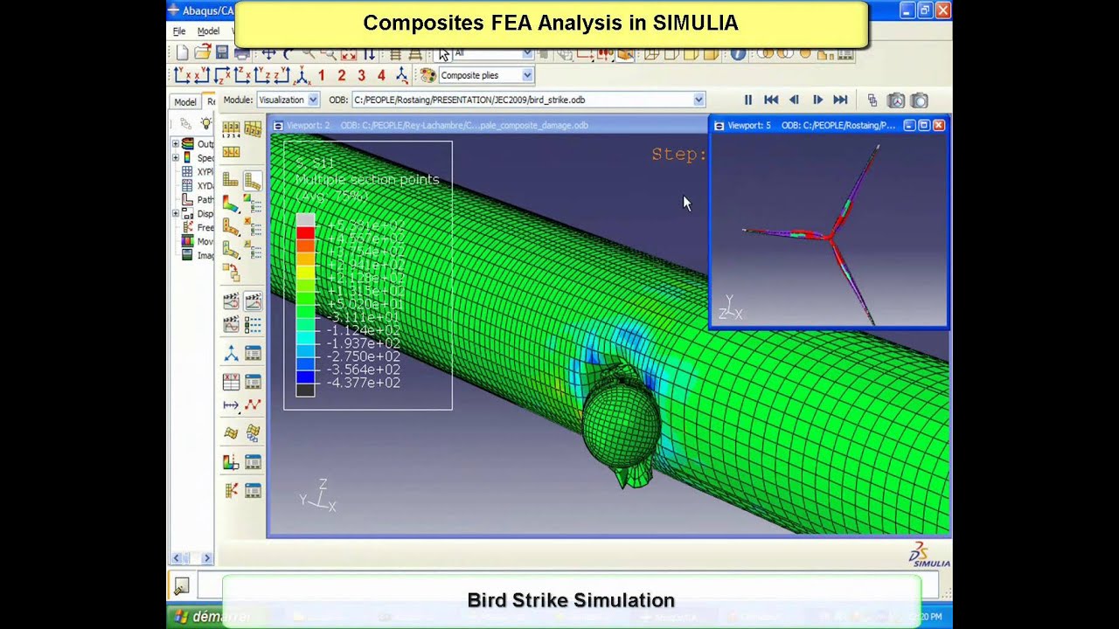Toggle the lightbulb icon in model tree
1119x629 pixels.
coord(206,123)
